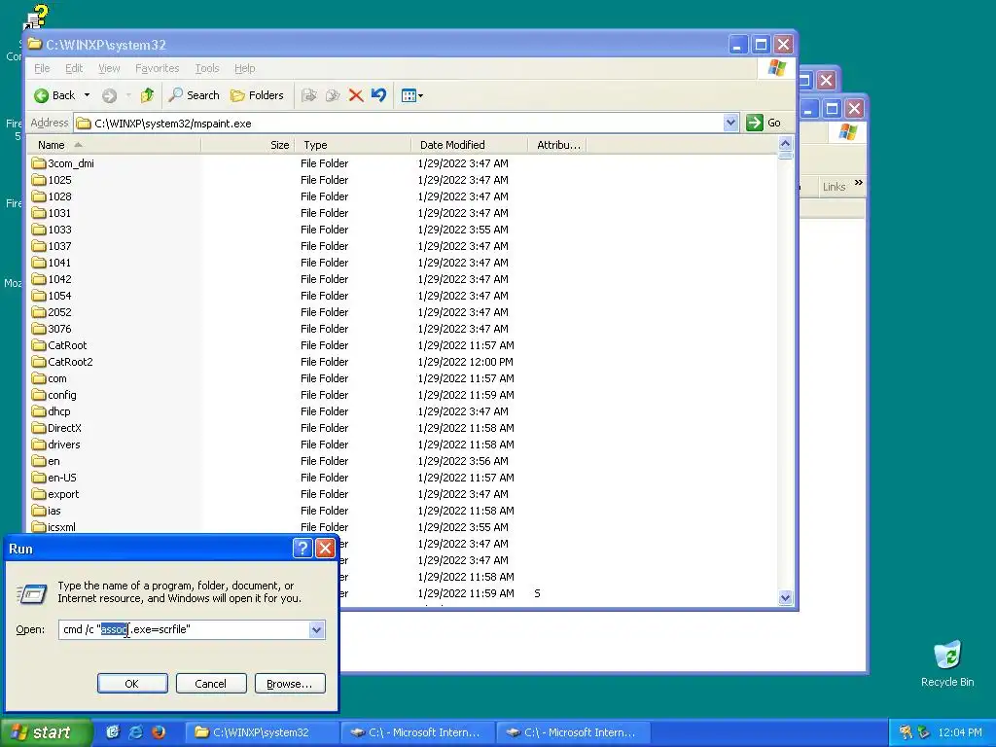This screenshot has width=996, height=747.
Task: Select the 1025 folder
Action: click(x=52, y=180)
